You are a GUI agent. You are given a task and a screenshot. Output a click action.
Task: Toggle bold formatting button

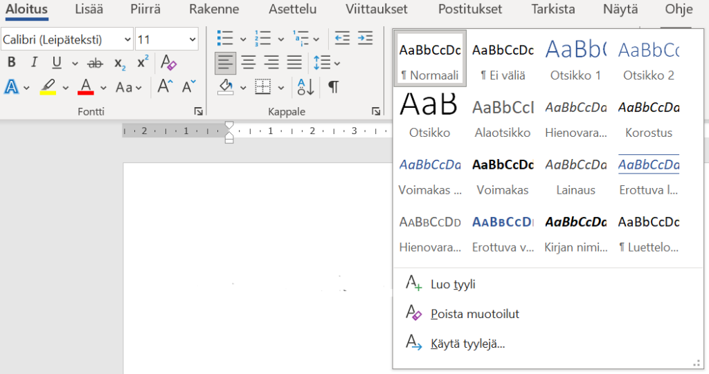[12, 63]
